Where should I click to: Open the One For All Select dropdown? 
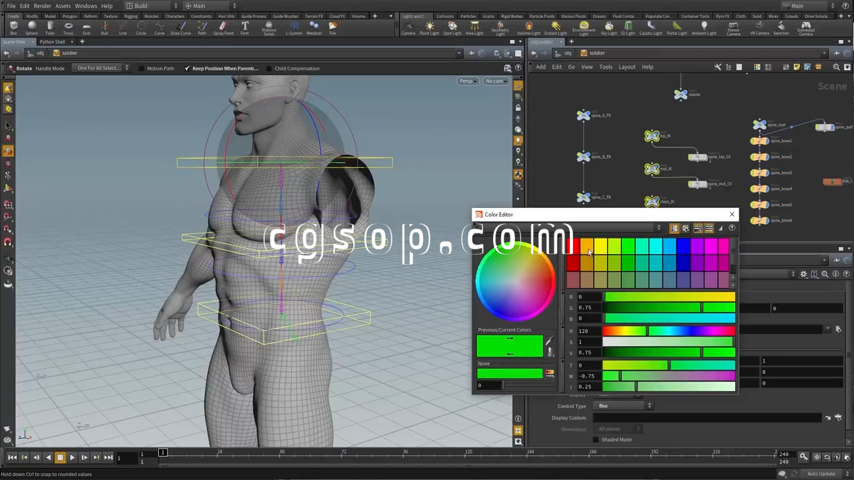point(102,68)
